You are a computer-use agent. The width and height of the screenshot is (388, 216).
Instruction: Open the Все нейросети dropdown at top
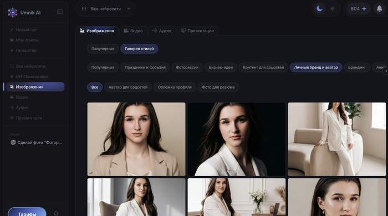106,9
